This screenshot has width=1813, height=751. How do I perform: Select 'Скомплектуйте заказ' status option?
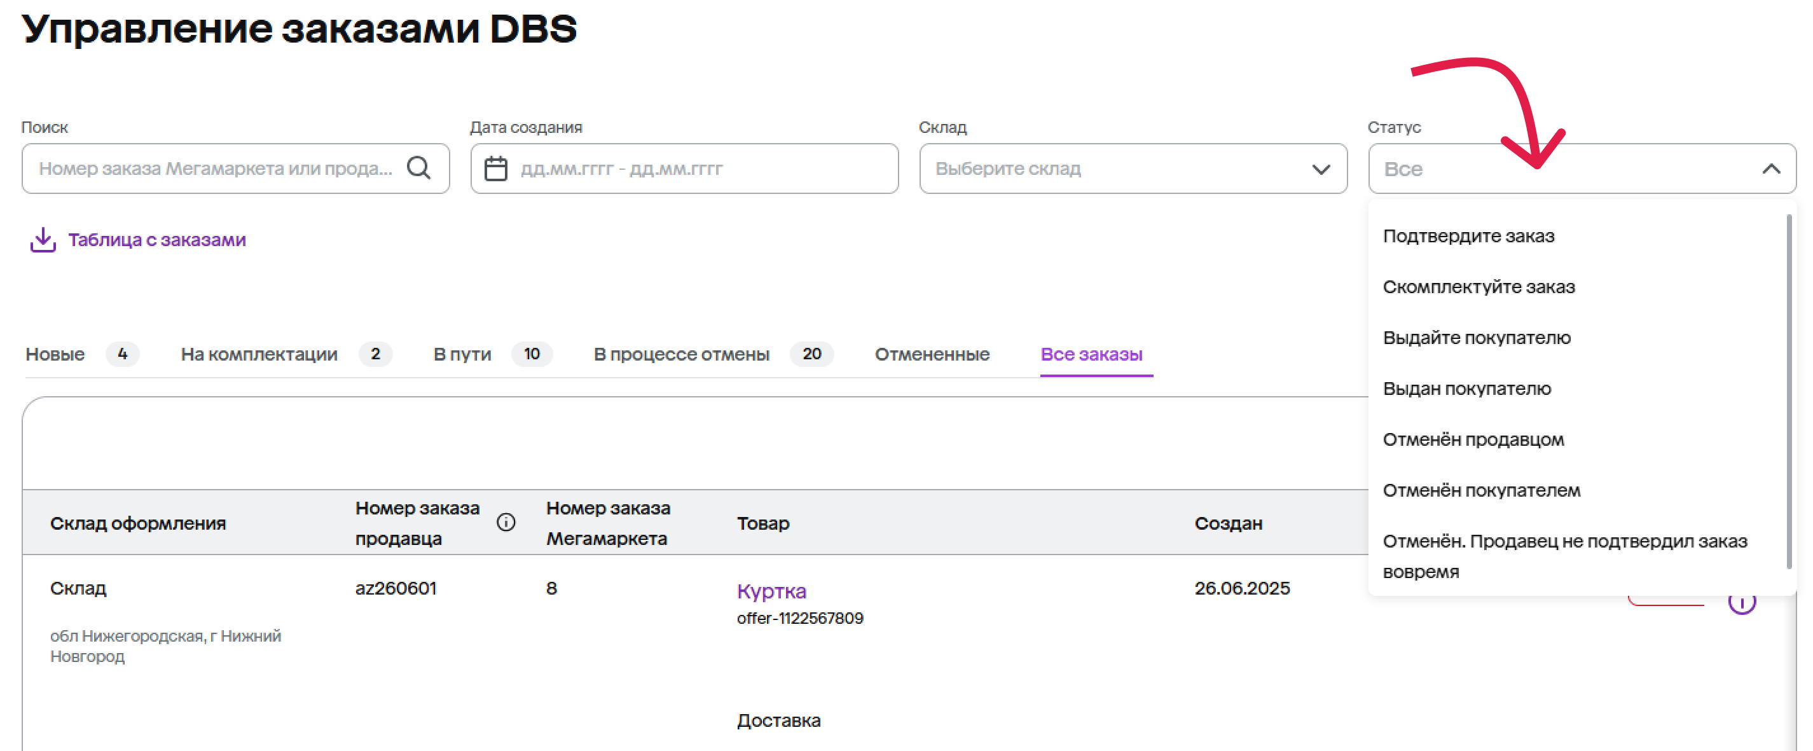click(1478, 287)
